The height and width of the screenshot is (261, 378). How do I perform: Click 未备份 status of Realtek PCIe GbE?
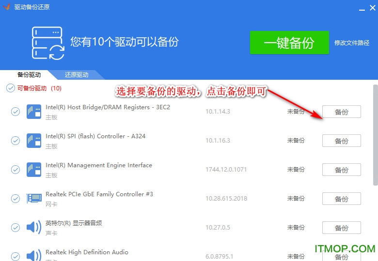point(296,199)
